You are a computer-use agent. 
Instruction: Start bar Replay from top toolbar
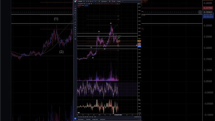[x=119, y=1]
